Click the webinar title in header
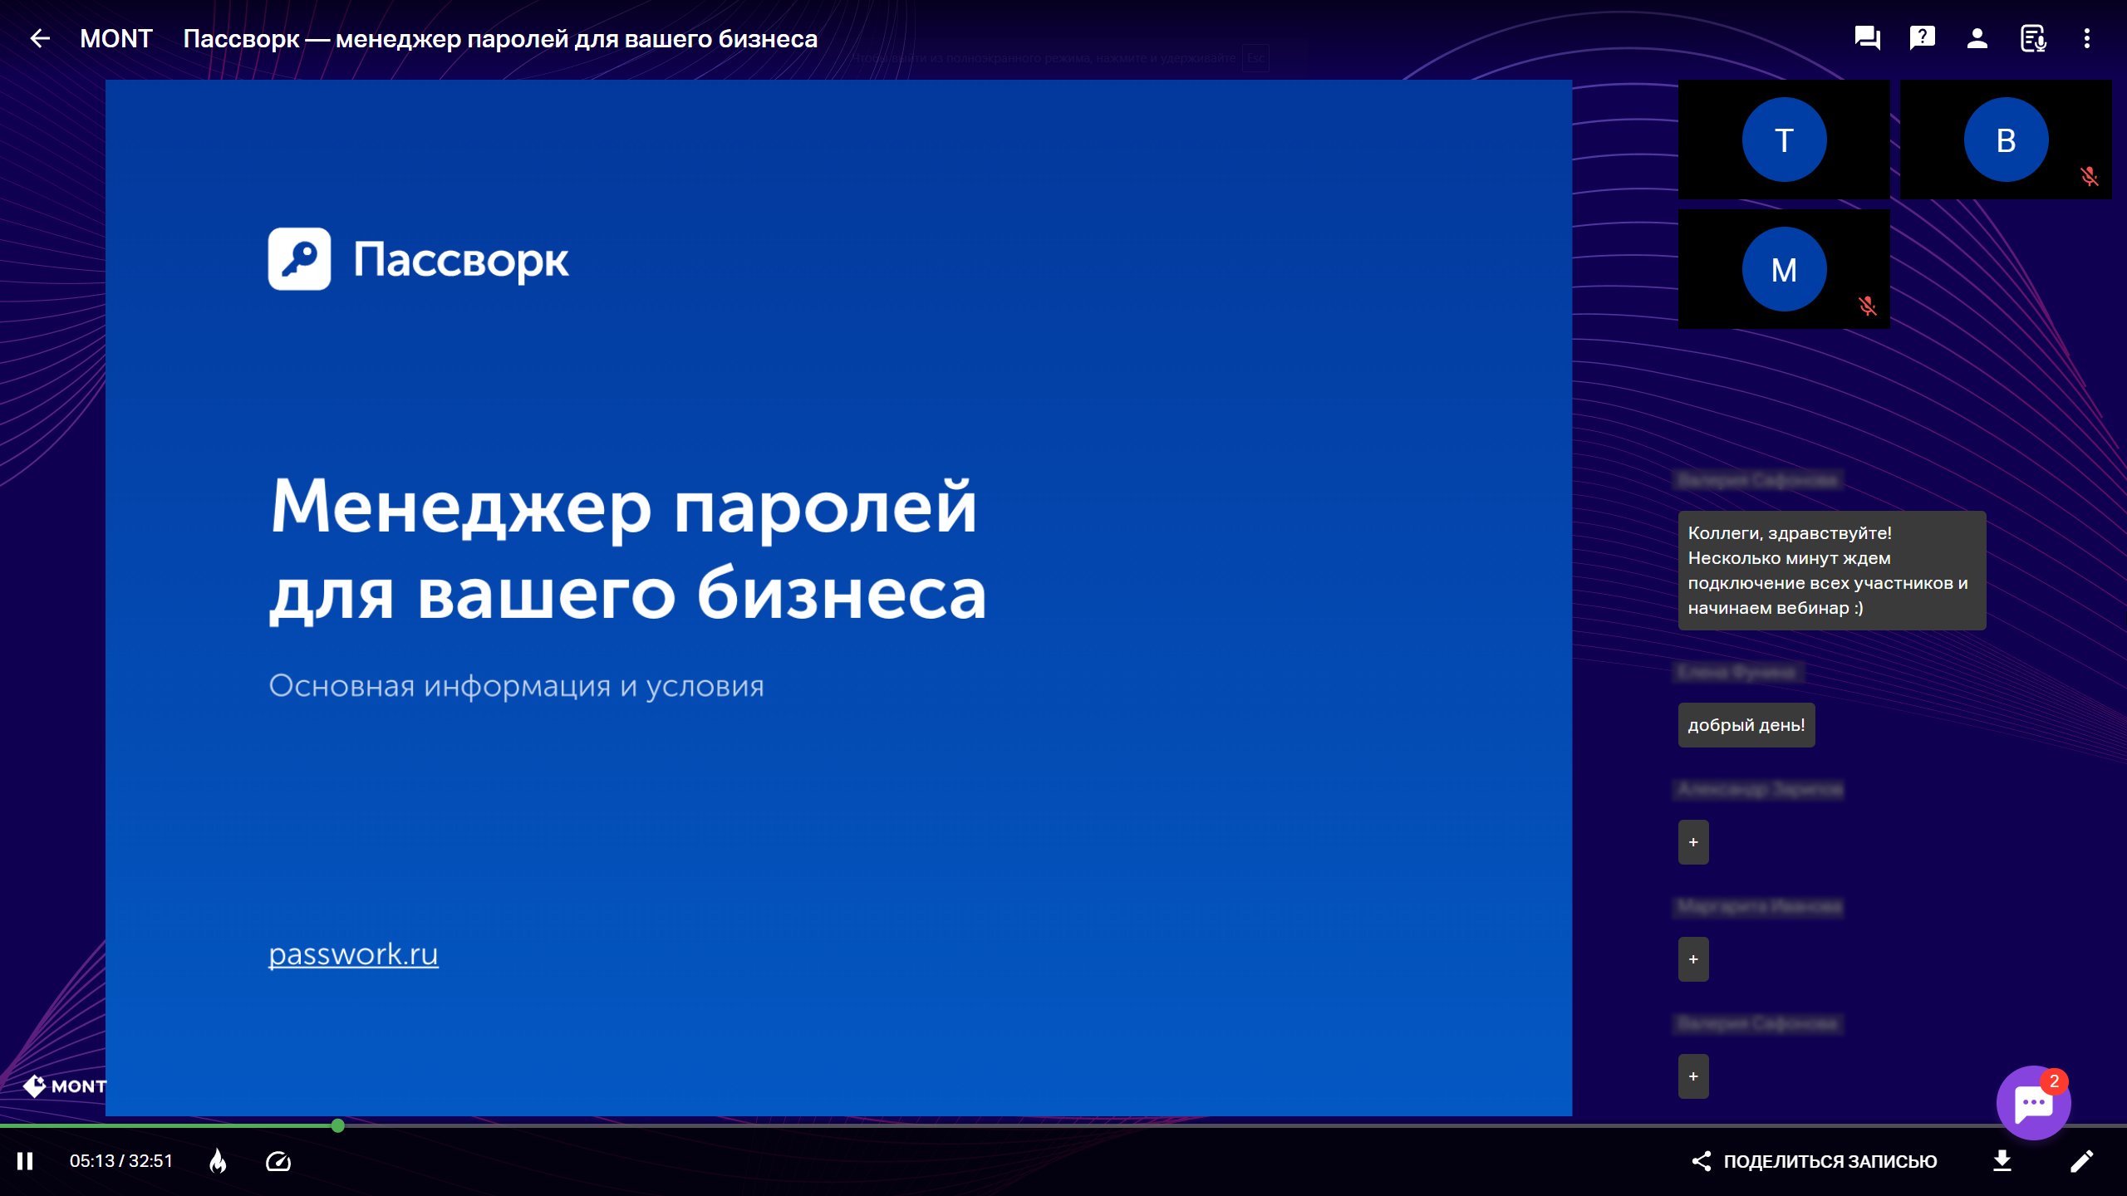 [x=500, y=38]
